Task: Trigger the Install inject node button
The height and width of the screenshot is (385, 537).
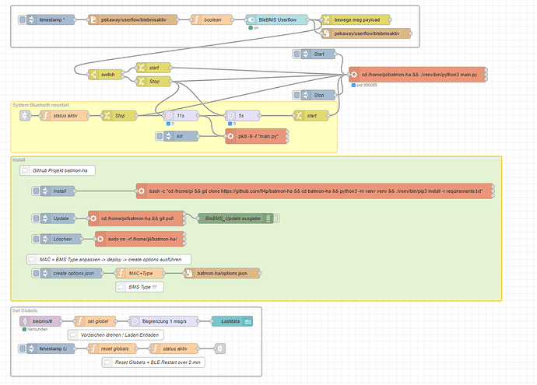Action: 36,191
